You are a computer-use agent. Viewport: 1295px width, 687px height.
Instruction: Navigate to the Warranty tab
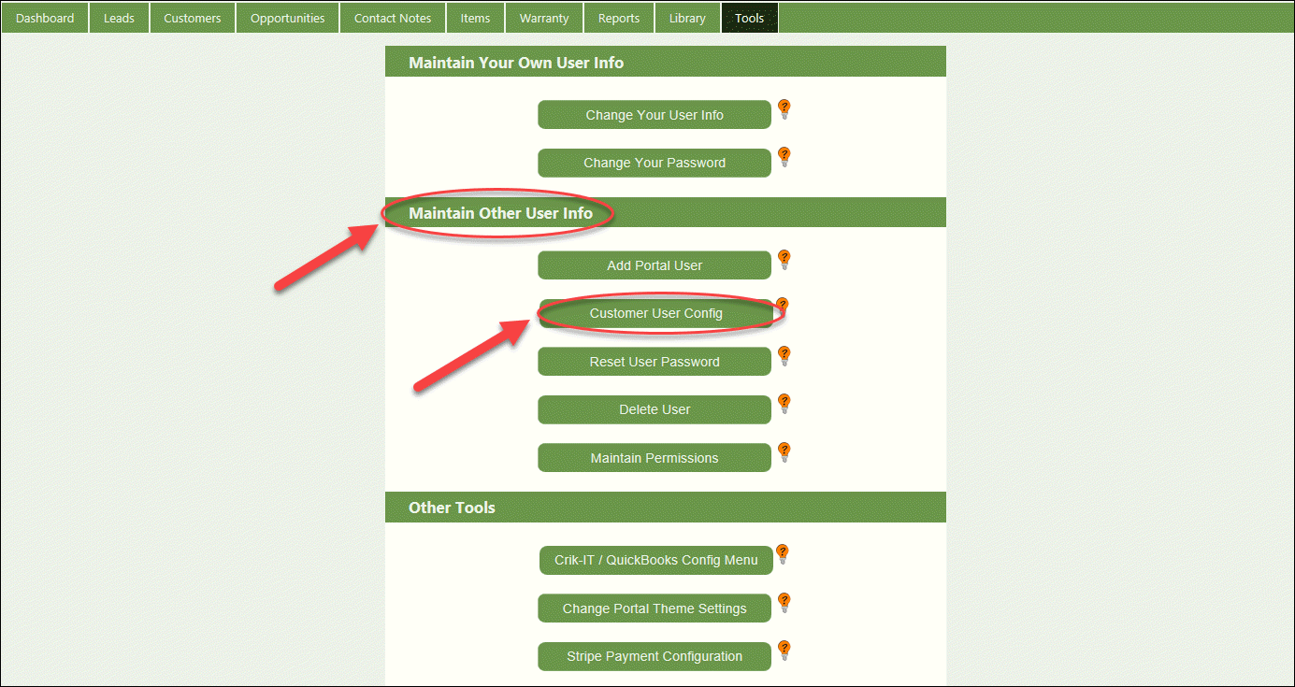(543, 17)
